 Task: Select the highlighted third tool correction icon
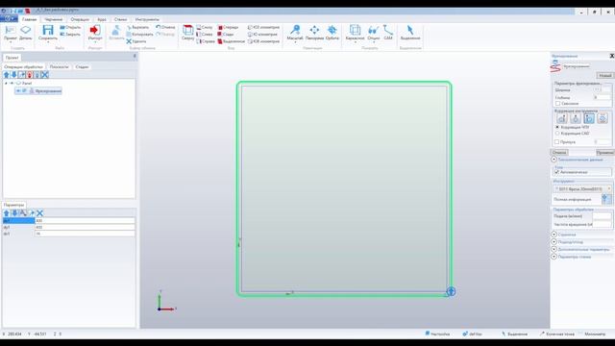click(589, 118)
